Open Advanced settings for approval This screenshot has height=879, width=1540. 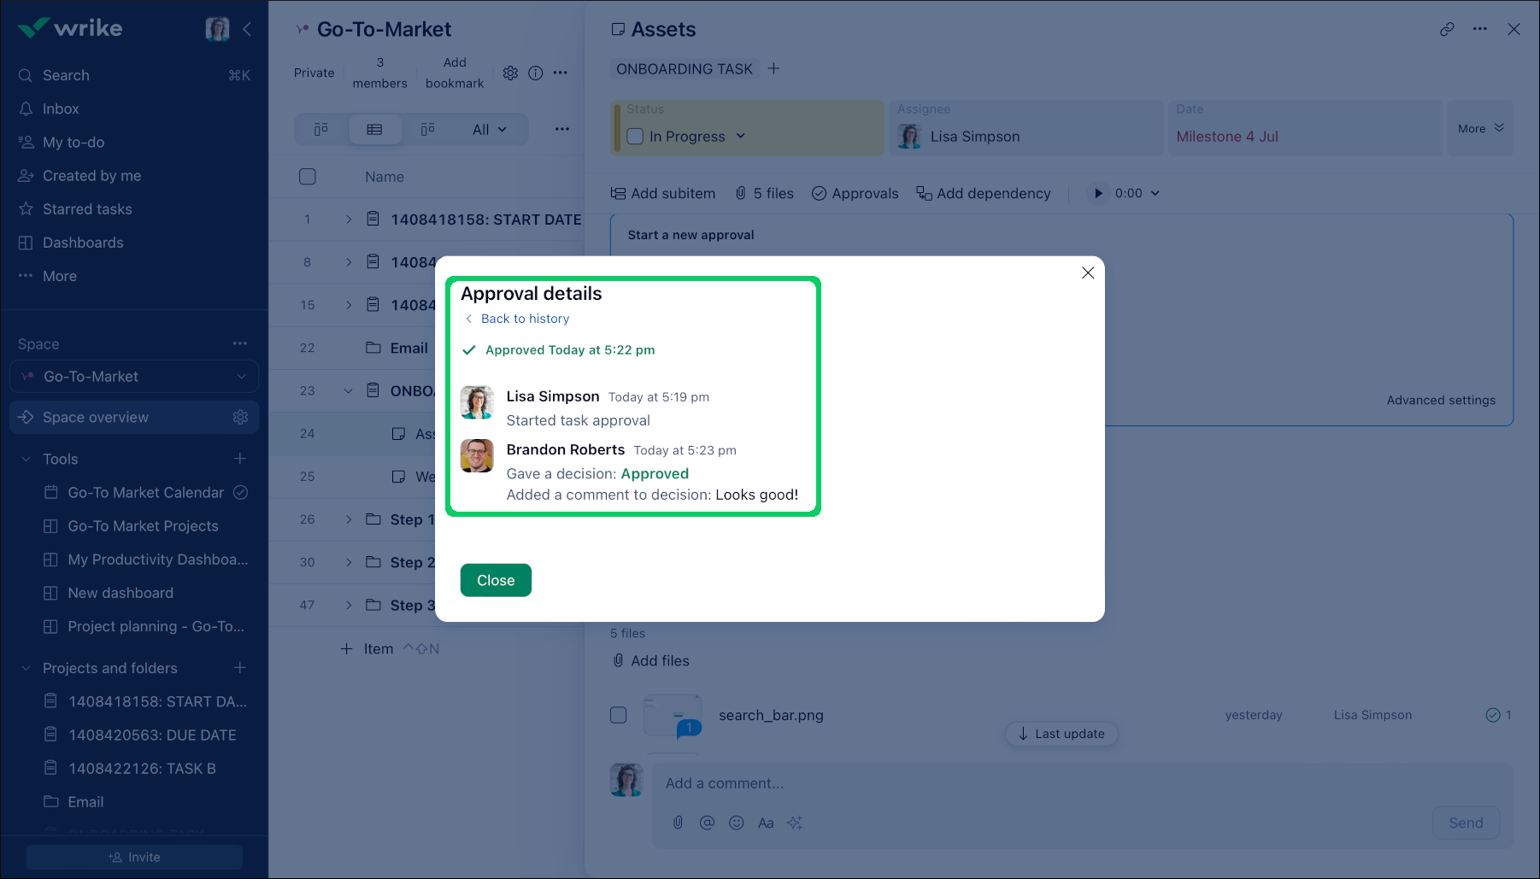pos(1441,400)
